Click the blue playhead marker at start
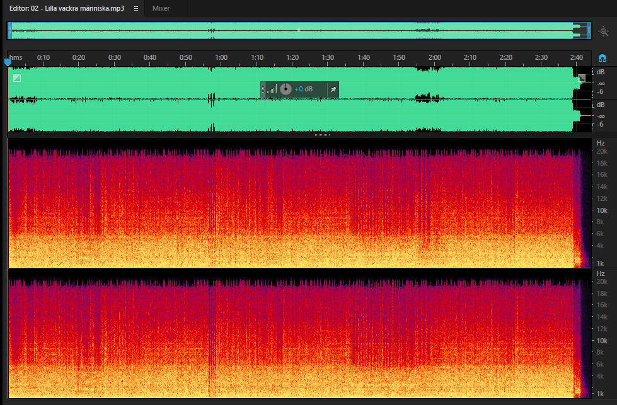The image size is (617, 405). 8,62
